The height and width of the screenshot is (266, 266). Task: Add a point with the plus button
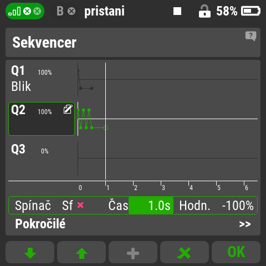pos(133,252)
